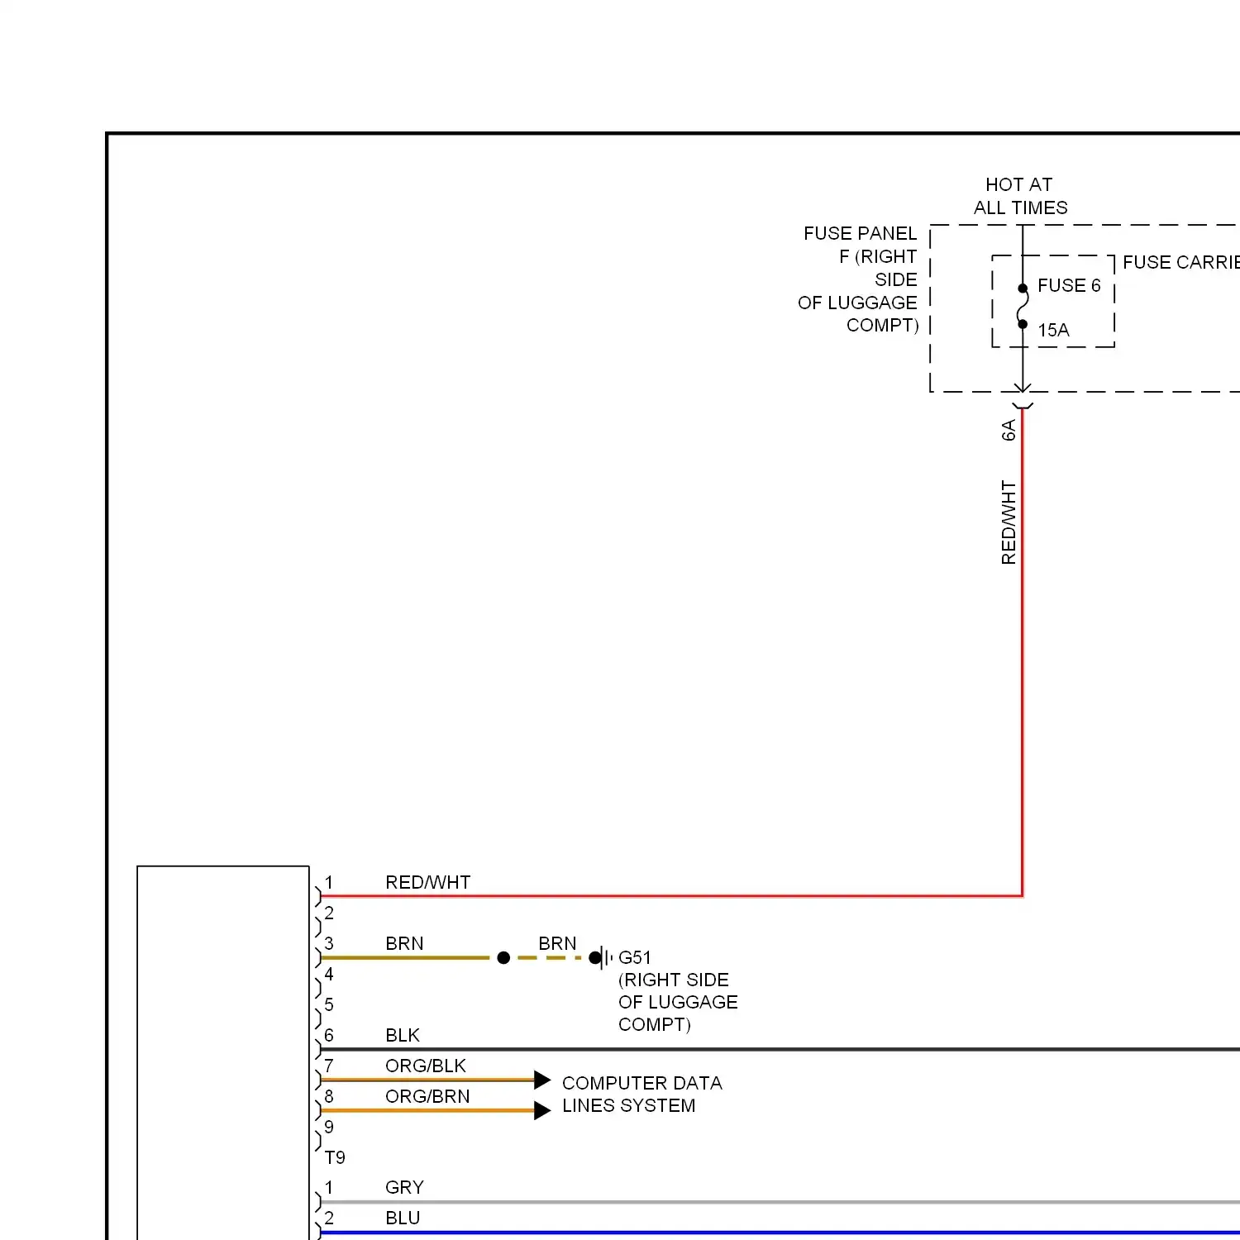Select the ORG/BRN wire label
The image size is (1240, 1240).
click(x=427, y=1096)
